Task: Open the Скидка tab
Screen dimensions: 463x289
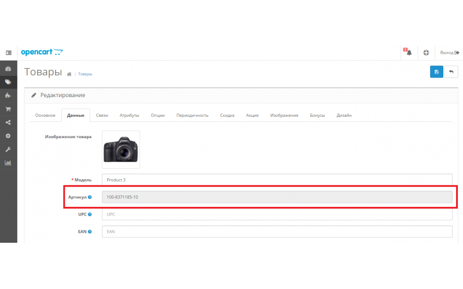Action: (x=227, y=115)
